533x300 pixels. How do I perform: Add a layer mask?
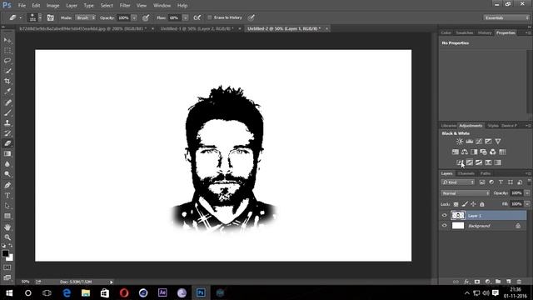477,282
